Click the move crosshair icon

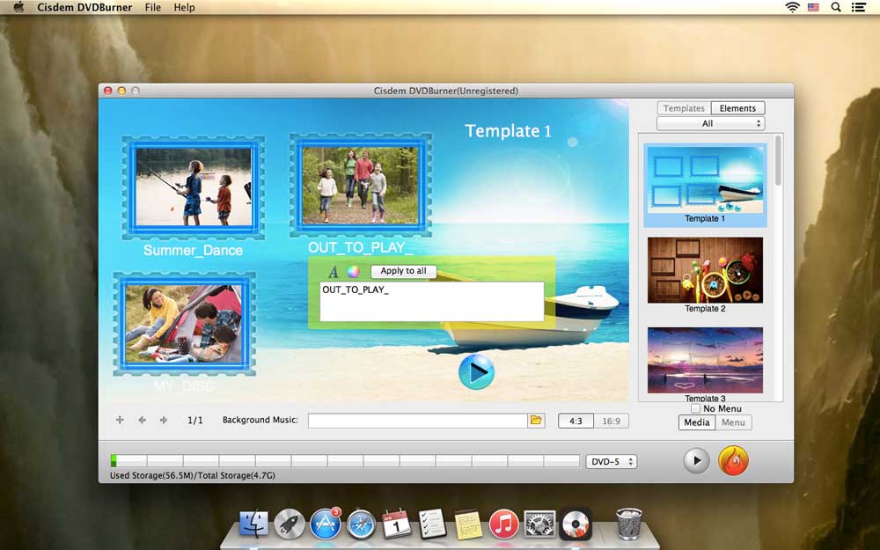coord(121,421)
